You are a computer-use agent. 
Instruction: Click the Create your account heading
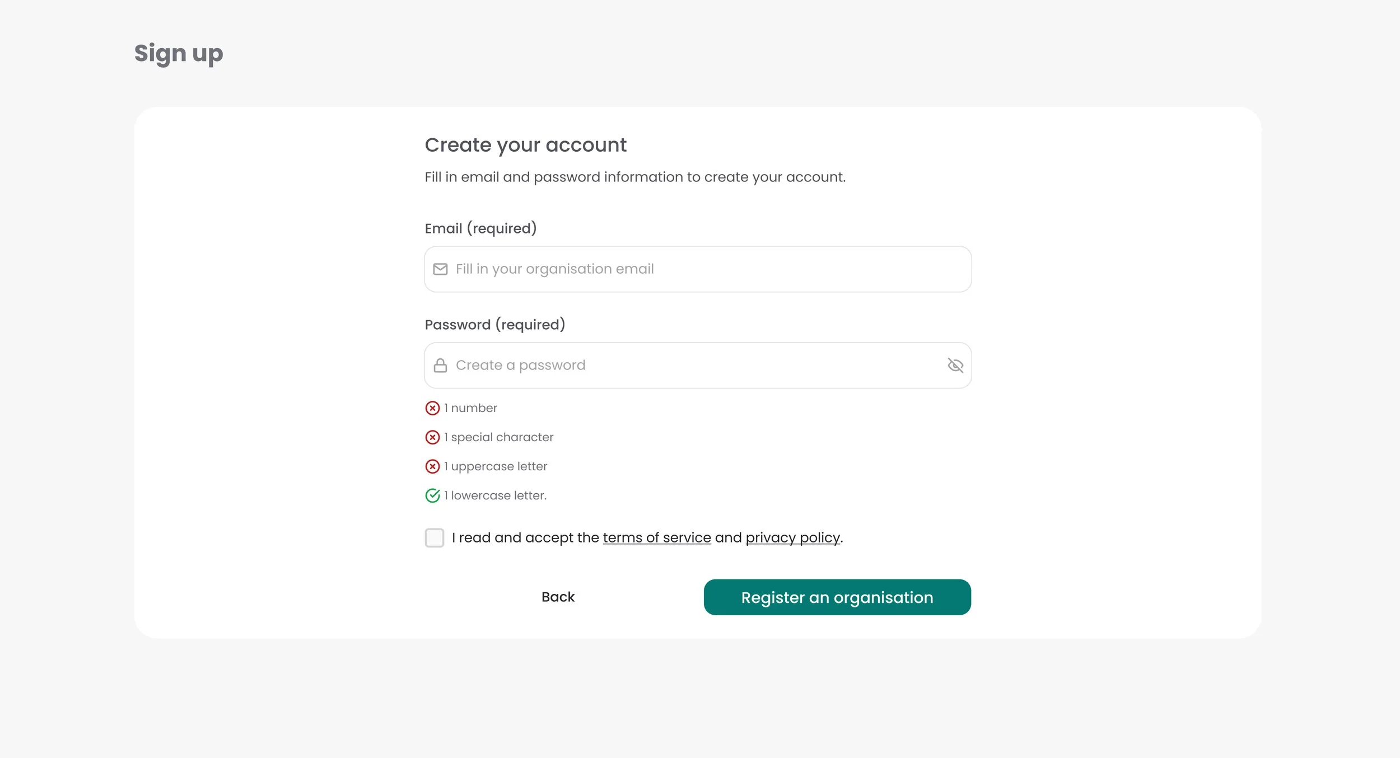point(525,145)
